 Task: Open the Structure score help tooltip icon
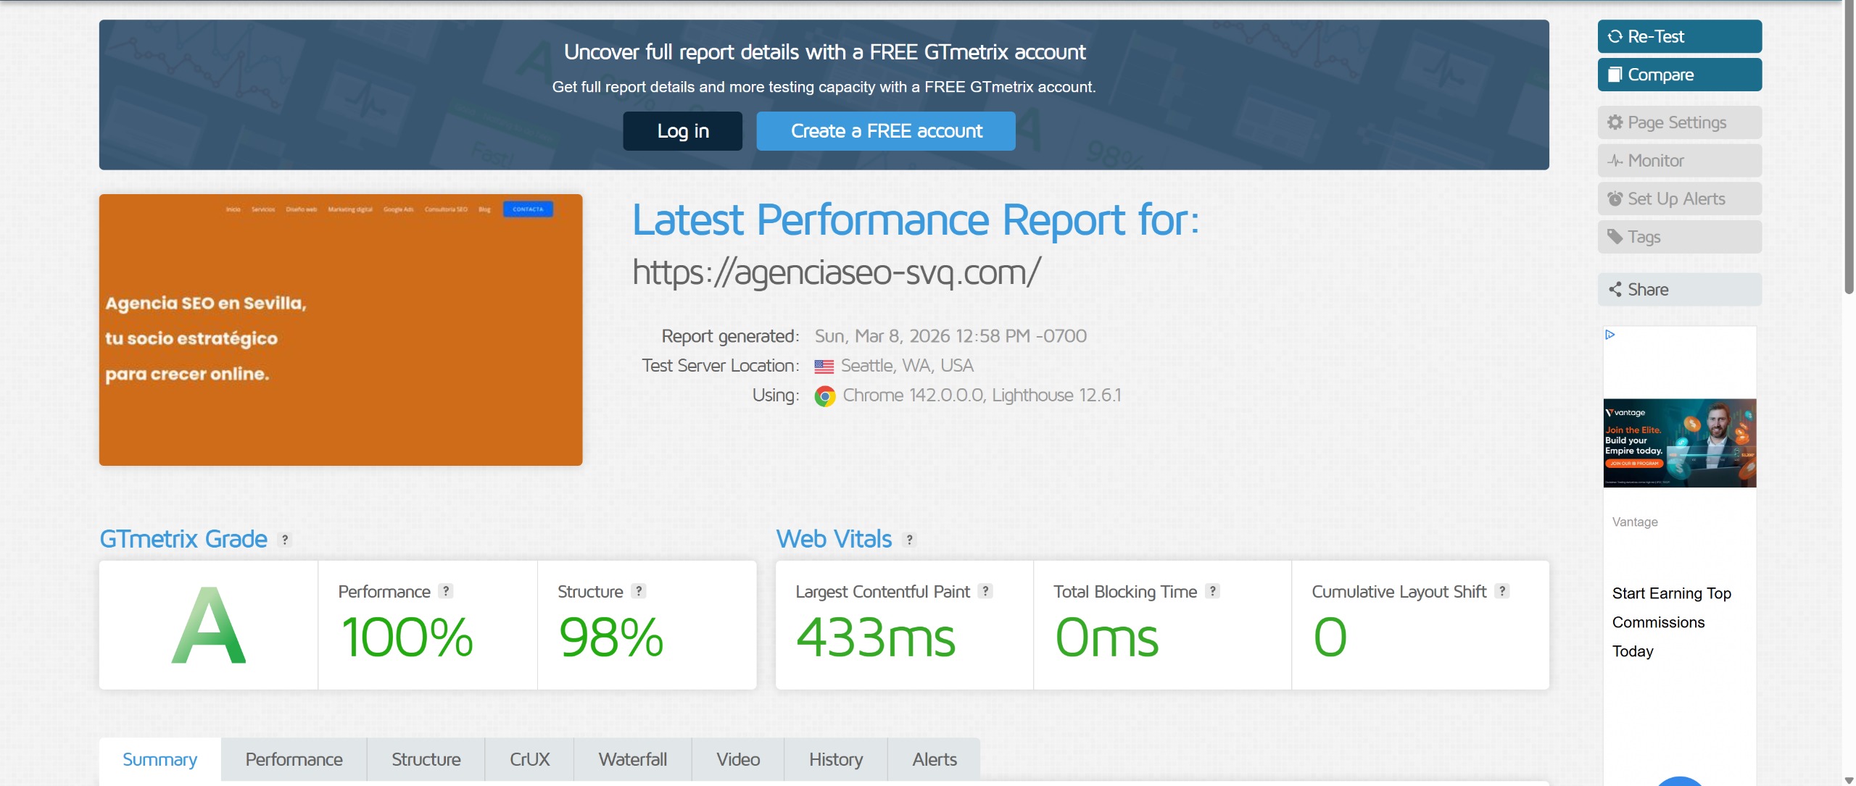point(638,591)
